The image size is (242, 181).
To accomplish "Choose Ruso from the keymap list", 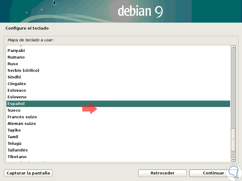I will [118, 64].
